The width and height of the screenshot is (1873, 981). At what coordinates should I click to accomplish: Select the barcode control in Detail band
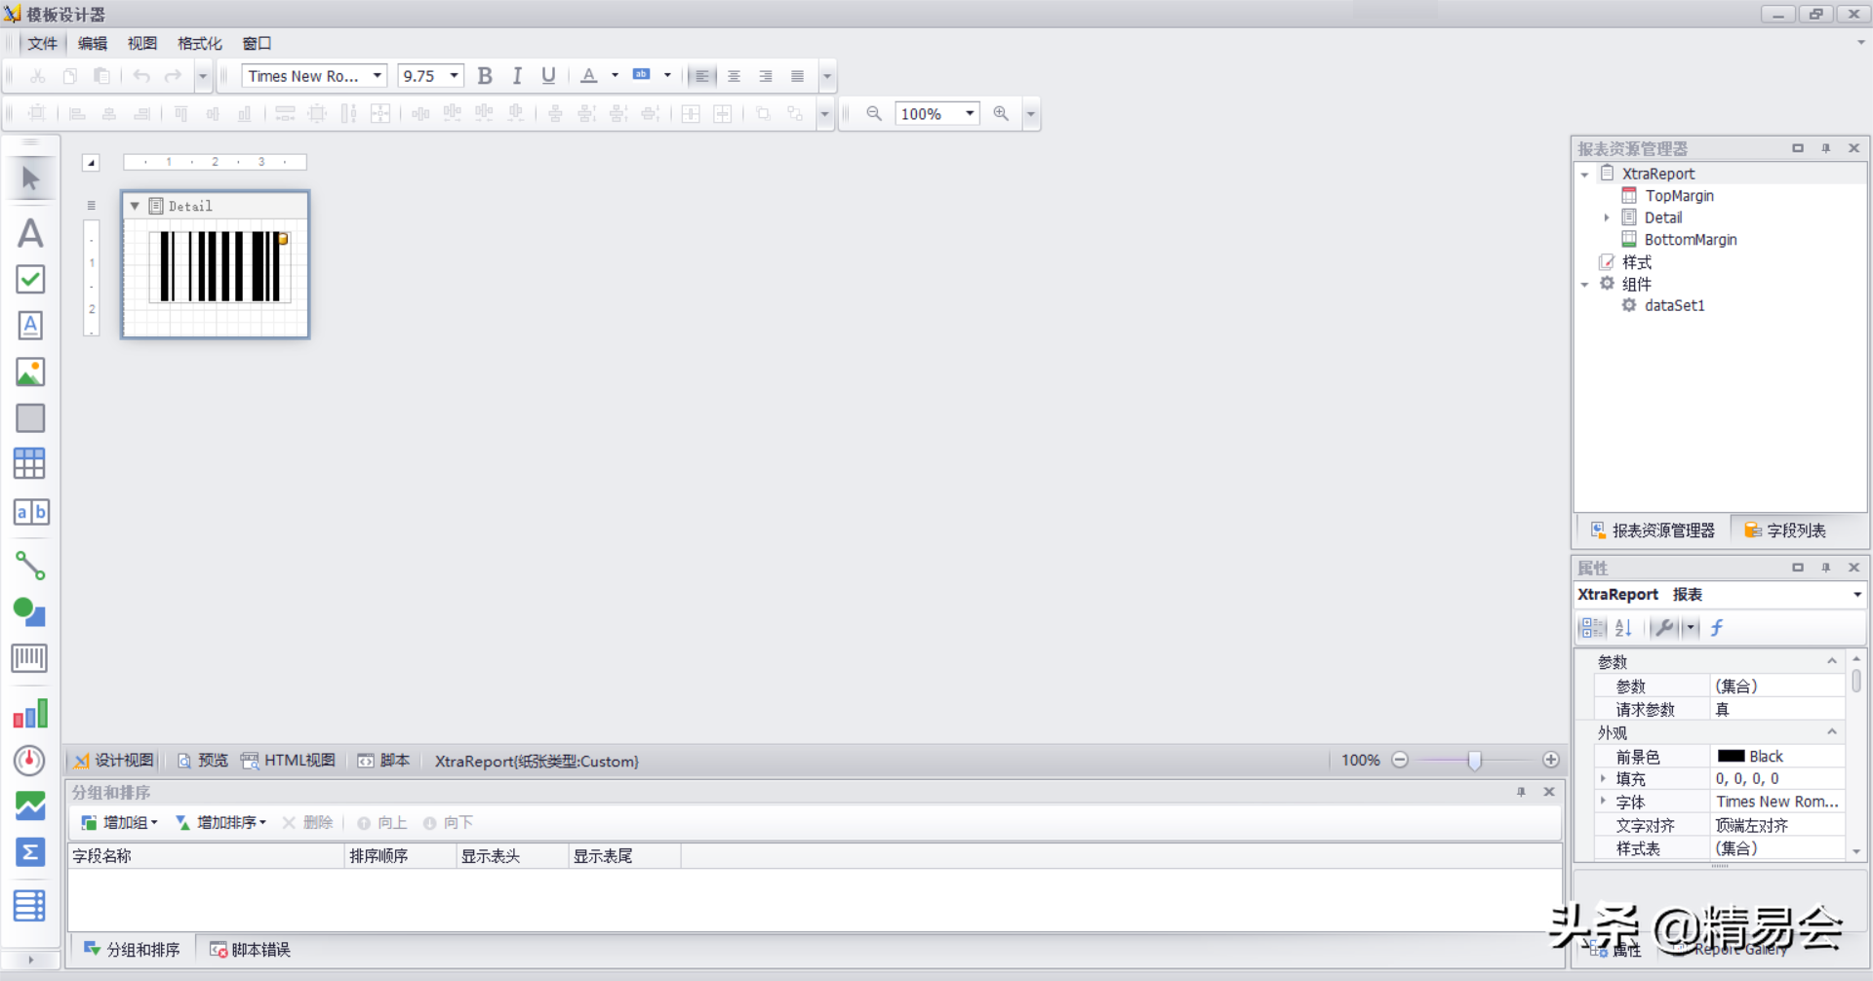pos(219,266)
